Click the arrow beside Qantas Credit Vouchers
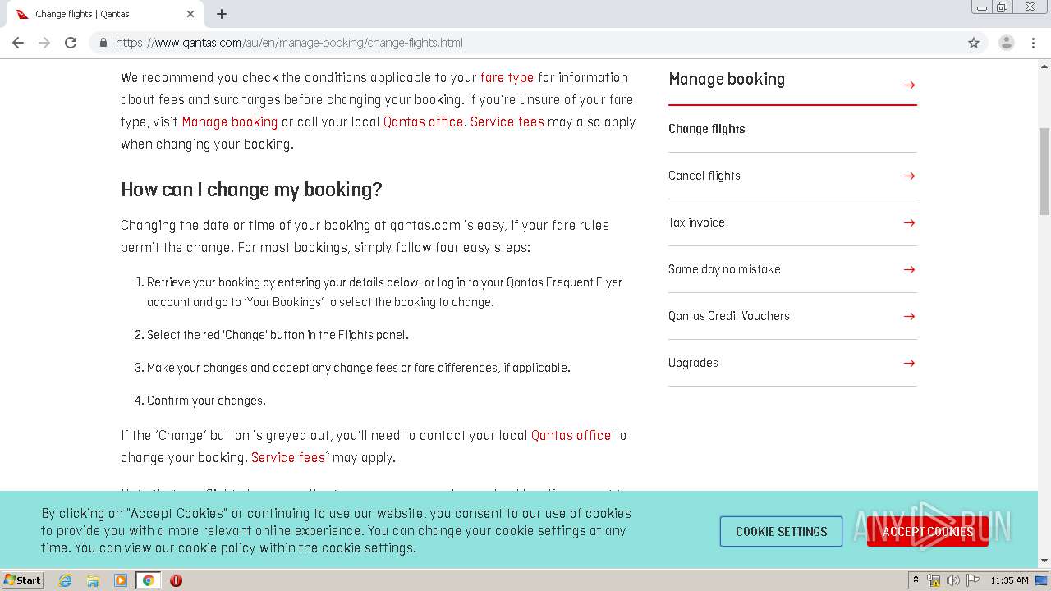Viewport: 1051px width, 591px height. click(x=909, y=316)
